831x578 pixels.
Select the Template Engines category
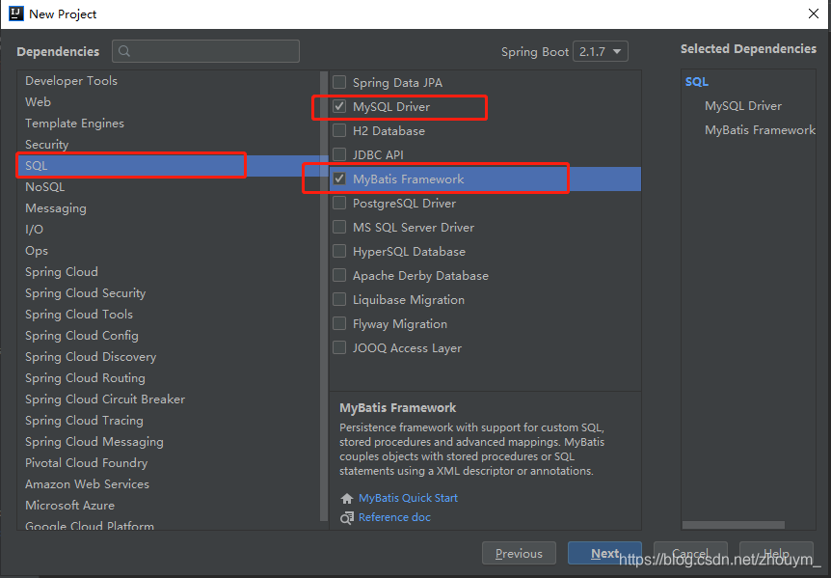[74, 123]
